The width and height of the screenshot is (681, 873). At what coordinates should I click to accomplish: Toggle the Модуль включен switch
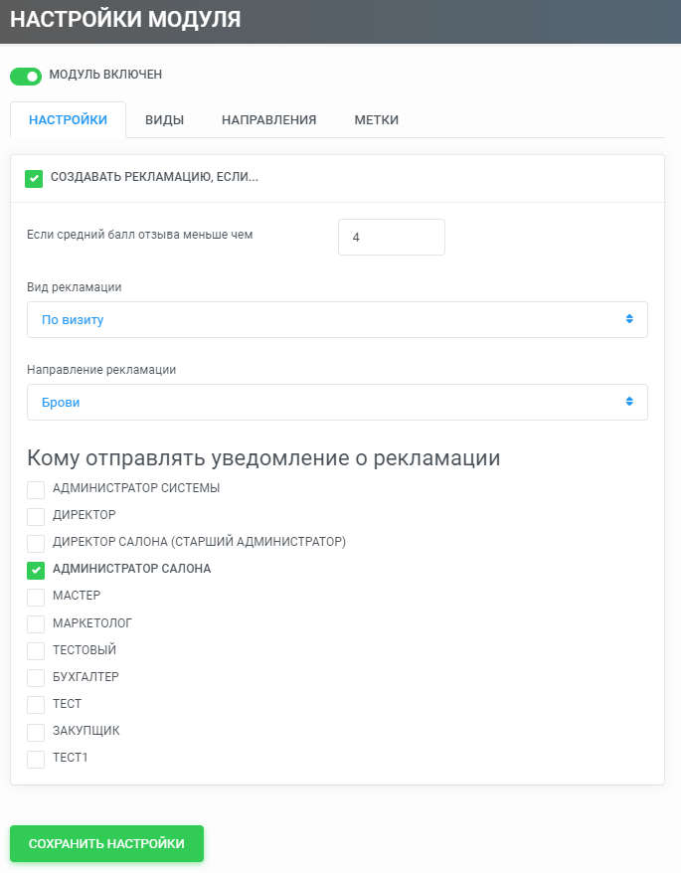[x=26, y=77]
